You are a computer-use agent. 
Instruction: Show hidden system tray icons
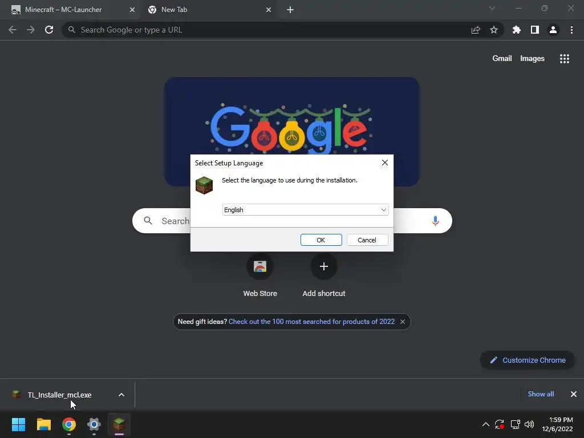pos(486,424)
